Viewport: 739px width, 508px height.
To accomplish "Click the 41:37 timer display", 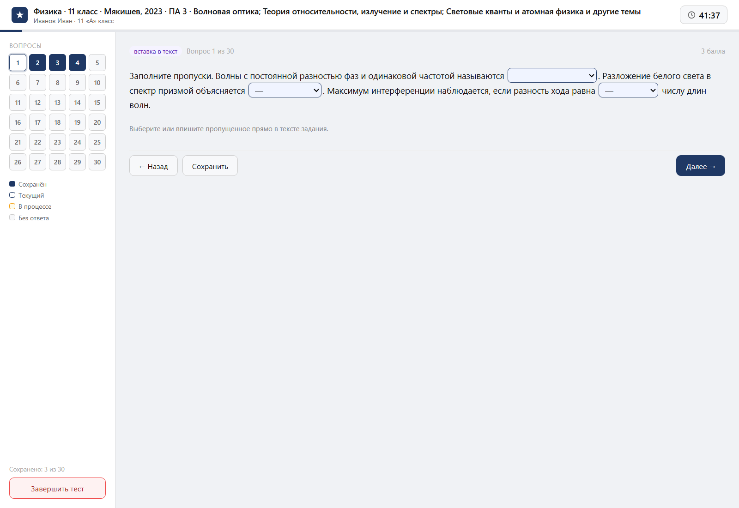I will pos(703,15).
